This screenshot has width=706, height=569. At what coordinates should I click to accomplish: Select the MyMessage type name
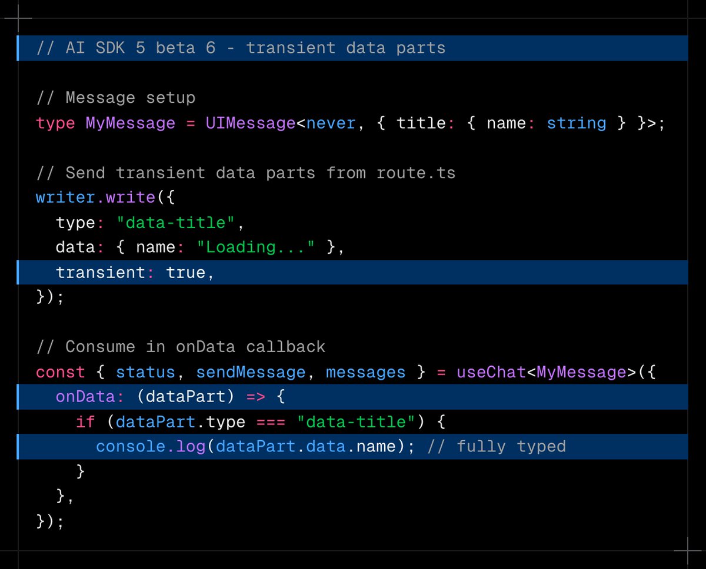[130, 123]
